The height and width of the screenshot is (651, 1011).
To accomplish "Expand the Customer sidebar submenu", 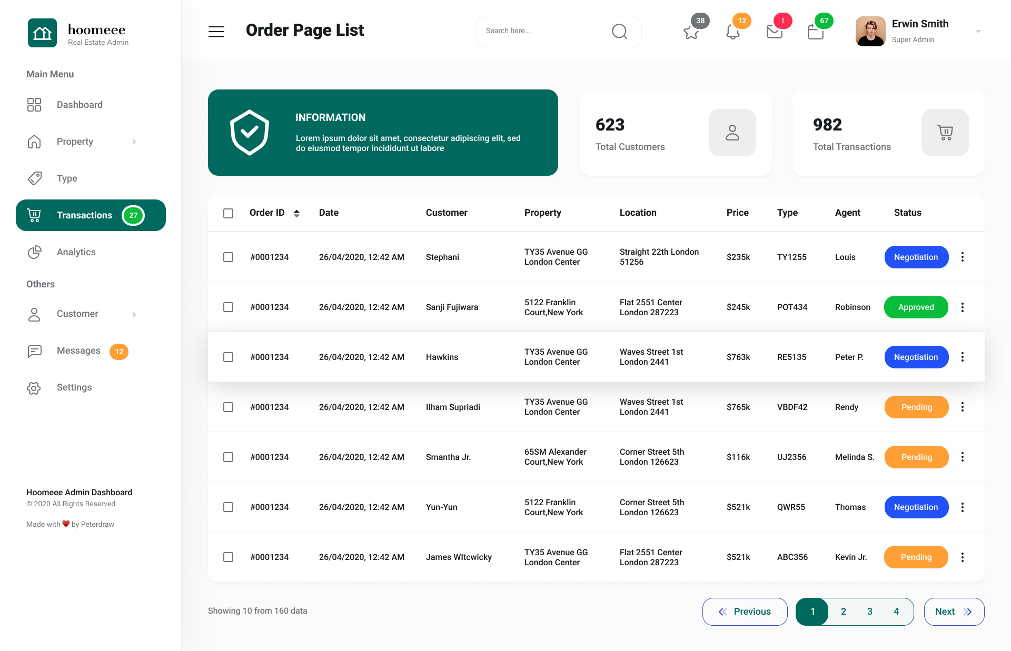I will coord(135,314).
